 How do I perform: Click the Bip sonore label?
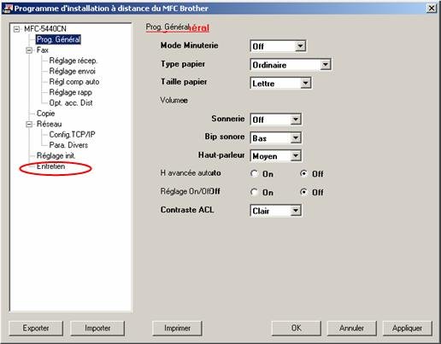coord(225,137)
